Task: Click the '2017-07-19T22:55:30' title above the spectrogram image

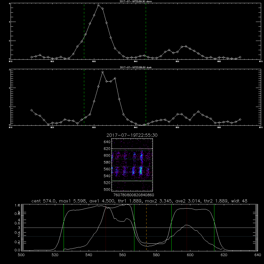Action: (x=132, y=135)
